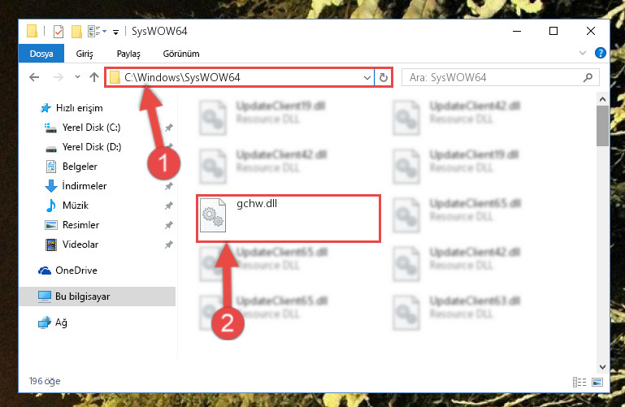Open the Dosya menu tab
The width and height of the screenshot is (625, 407).
click(41, 54)
